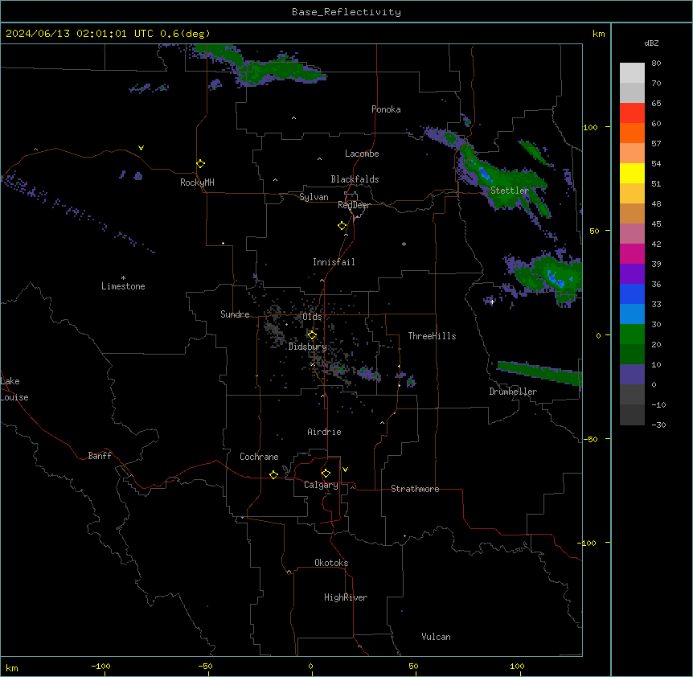Select the 54 dBZ yellow color swatch
This screenshot has width=693, height=677.
(x=632, y=173)
